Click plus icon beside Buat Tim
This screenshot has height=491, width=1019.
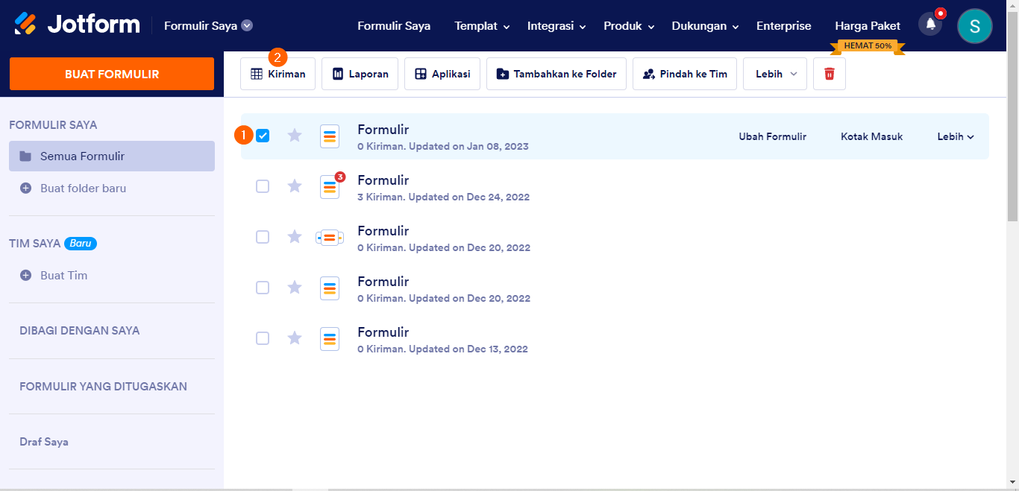pyautogui.click(x=26, y=275)
